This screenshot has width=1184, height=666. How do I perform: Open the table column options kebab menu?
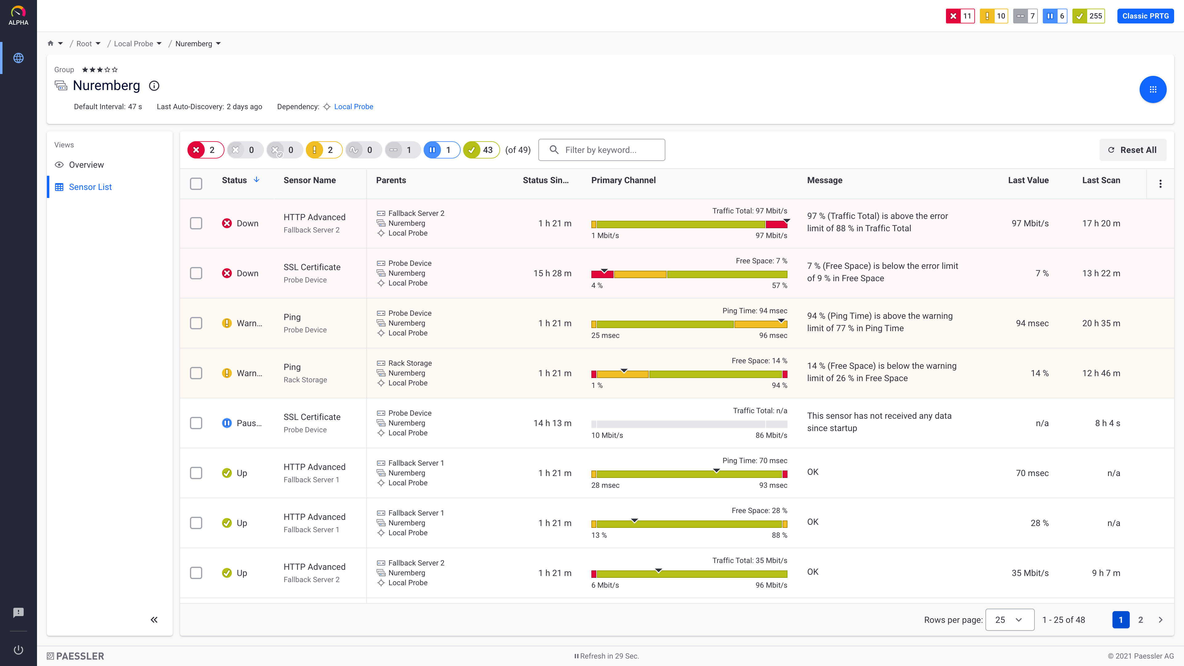[1160, 184]
